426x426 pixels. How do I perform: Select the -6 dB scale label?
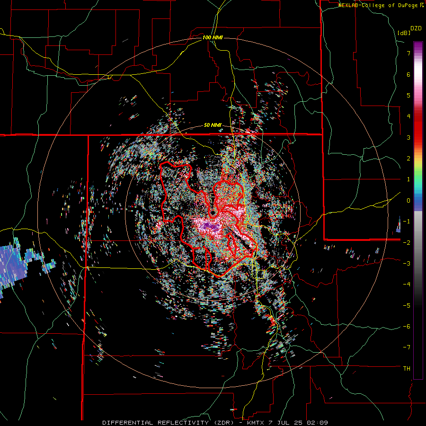click(x=407, y=327)
